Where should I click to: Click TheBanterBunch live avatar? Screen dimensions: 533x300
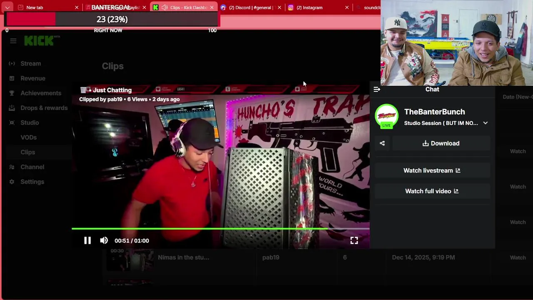pyautogui.click(x=386, y=116)
